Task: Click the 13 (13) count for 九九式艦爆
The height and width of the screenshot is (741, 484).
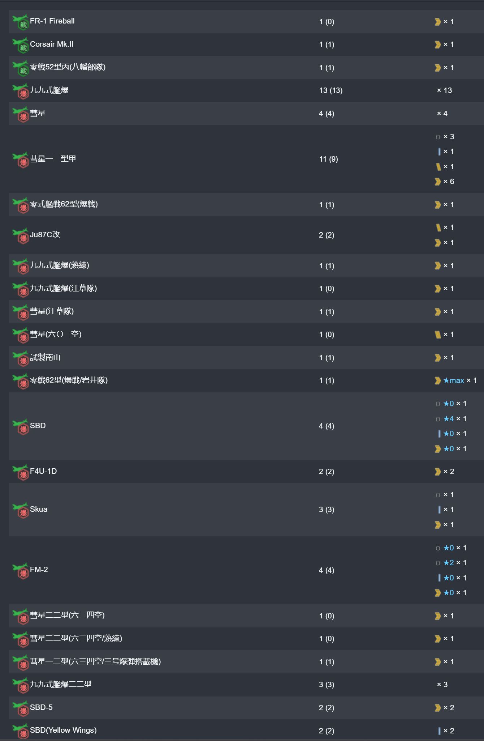Action: (x=331, y=90)
